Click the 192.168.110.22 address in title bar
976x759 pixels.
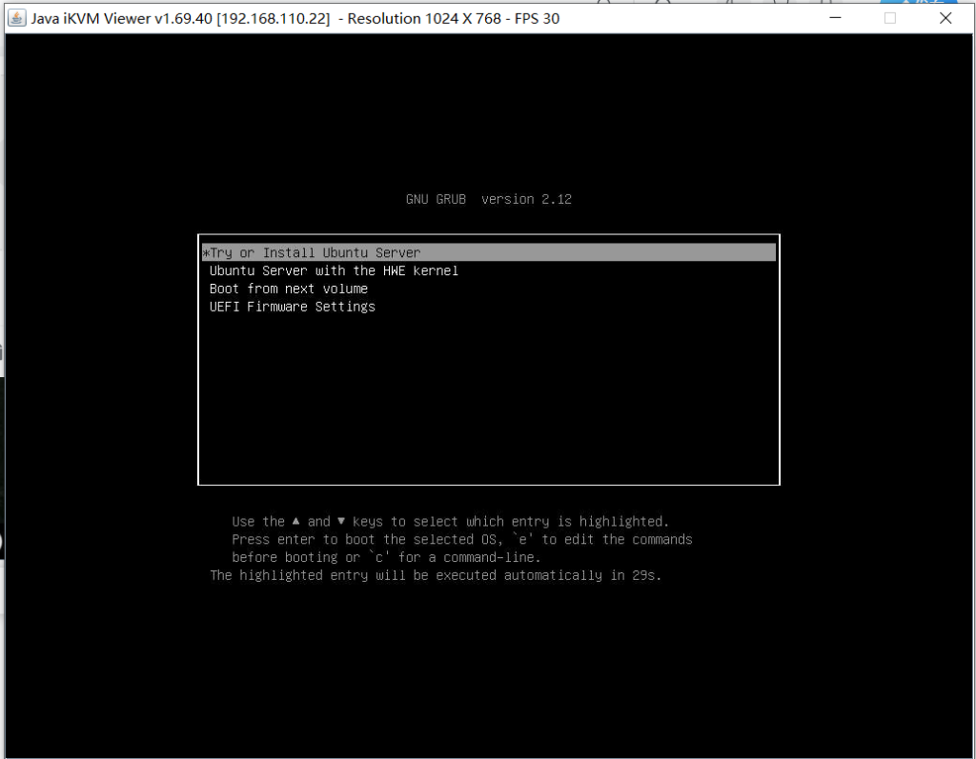point(274,18)
